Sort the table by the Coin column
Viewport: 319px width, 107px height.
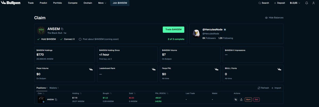[x=41, y=93]
